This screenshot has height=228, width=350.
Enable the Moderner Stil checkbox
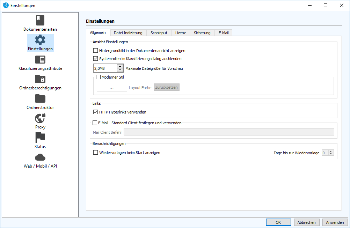click(98, 77)
